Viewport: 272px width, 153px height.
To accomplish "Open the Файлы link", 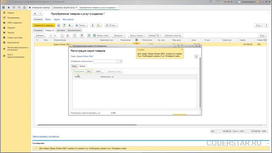I will point(48,19).
